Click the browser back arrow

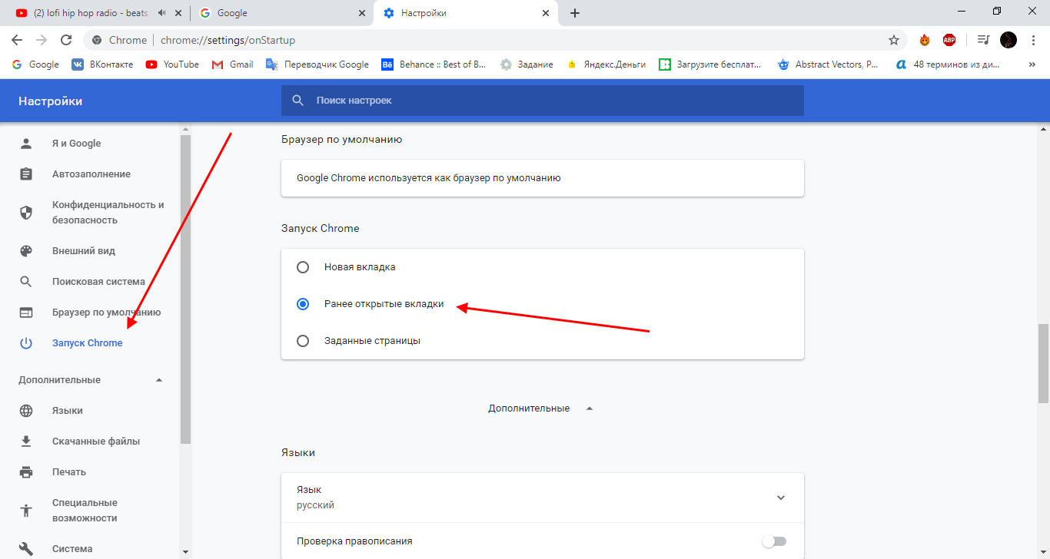pos(17,40)
